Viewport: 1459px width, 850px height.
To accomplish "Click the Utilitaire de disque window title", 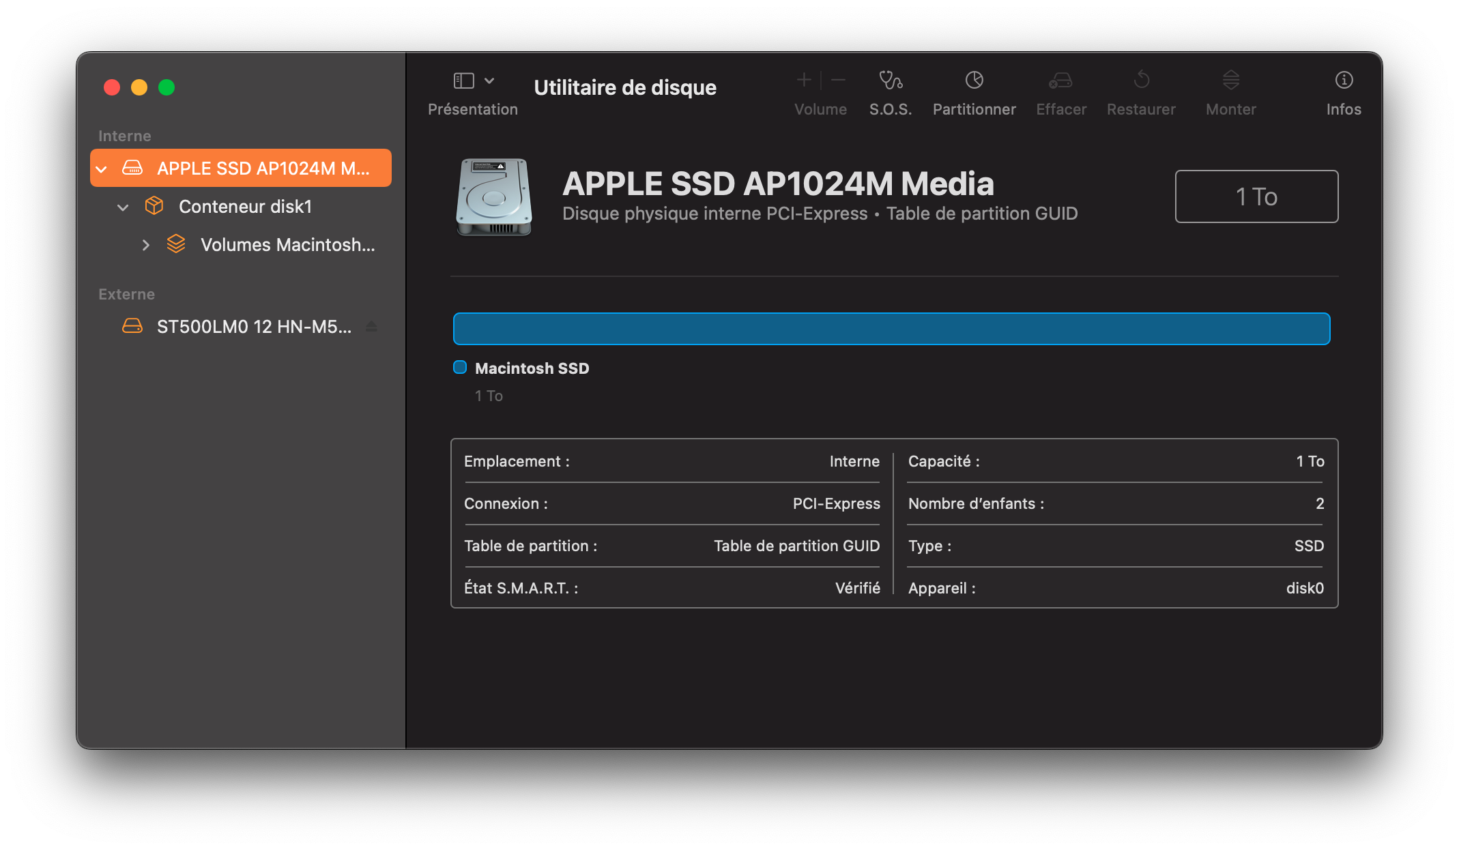I will 625,87.
